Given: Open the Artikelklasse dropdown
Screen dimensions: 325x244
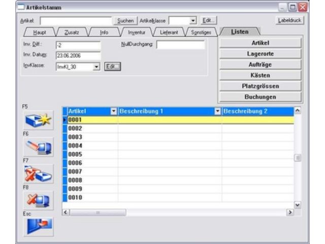Looking at the screenshot, I should 193,20.
